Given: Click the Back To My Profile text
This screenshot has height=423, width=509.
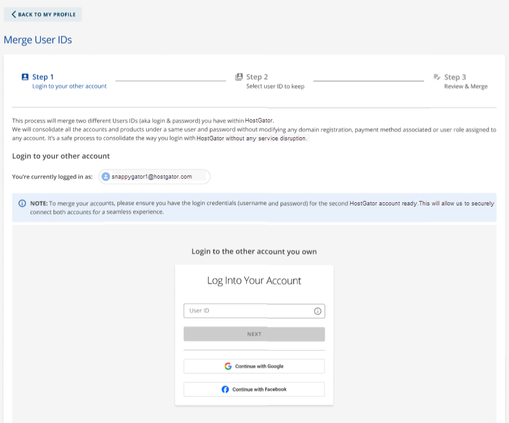Looking at the screenshot, I should coord(47,15).
